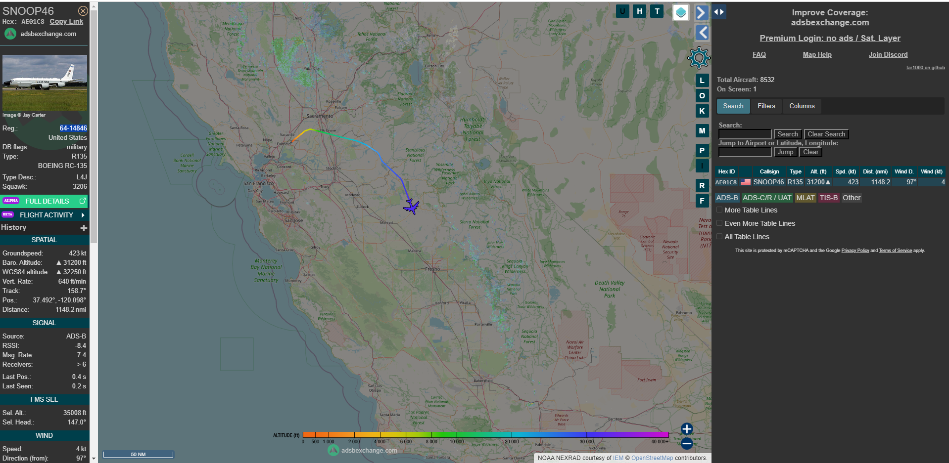This screenshot has width=949, height=463.
Task: Sort table by Spd. (kt) column
Action: (846, 171)
